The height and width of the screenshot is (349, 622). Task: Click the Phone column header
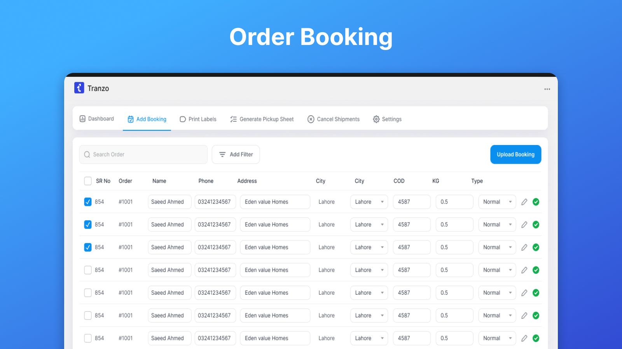[x=206, y=181]
